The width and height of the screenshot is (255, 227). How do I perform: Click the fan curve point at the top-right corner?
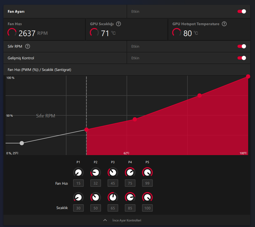pyautogui.click(x=248, y=76)
